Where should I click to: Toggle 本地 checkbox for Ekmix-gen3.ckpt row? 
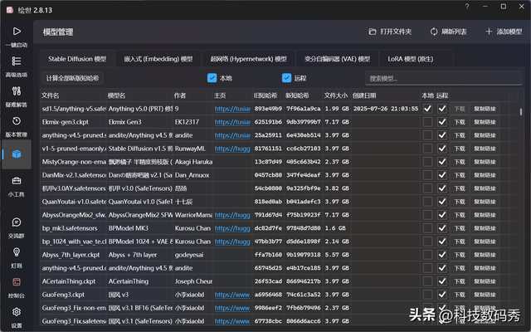click(x=427, y=122)
